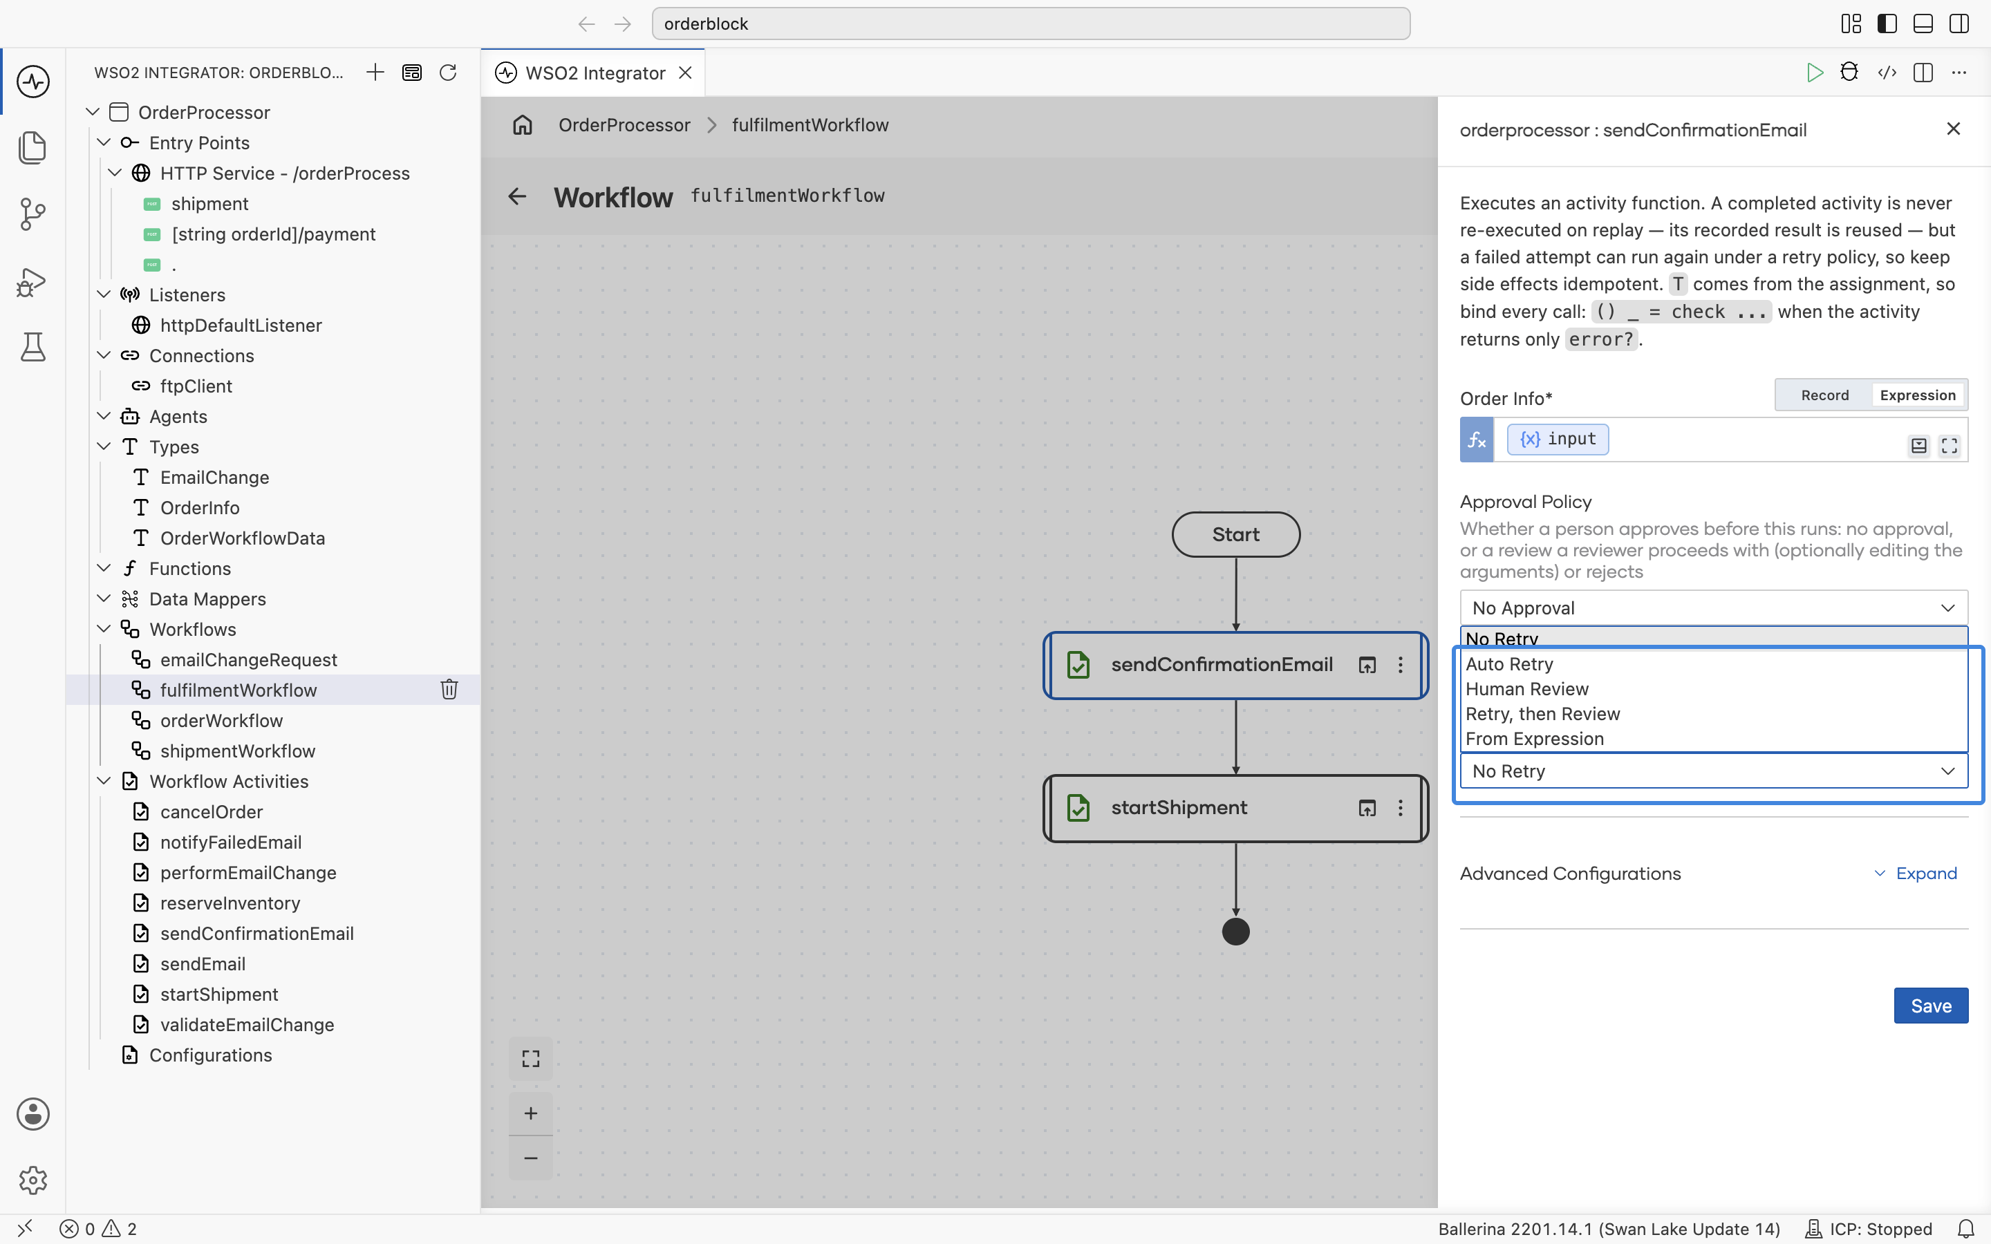Refresh the WSO2 Integrator project tree
1991x1244 pixels.
point(447,73)
